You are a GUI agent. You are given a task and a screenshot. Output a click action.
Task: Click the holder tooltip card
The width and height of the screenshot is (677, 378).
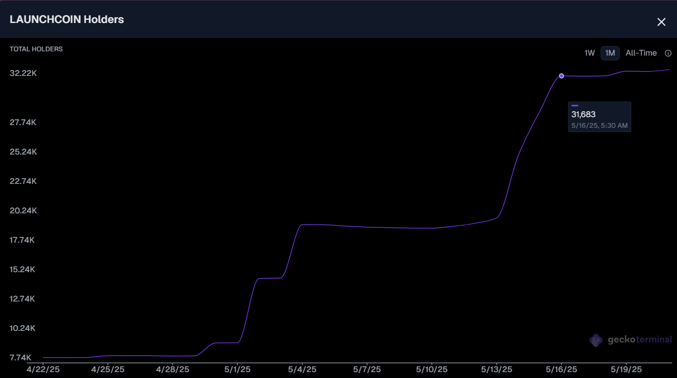600,116
